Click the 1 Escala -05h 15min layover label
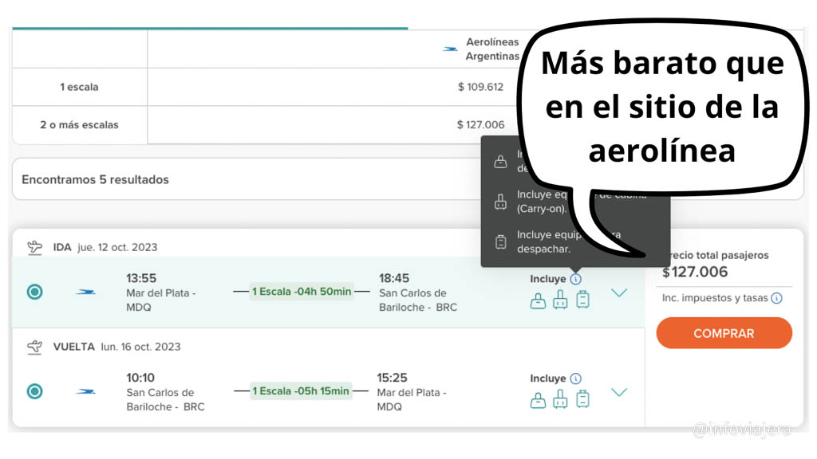817x459 pixels. 301,391
